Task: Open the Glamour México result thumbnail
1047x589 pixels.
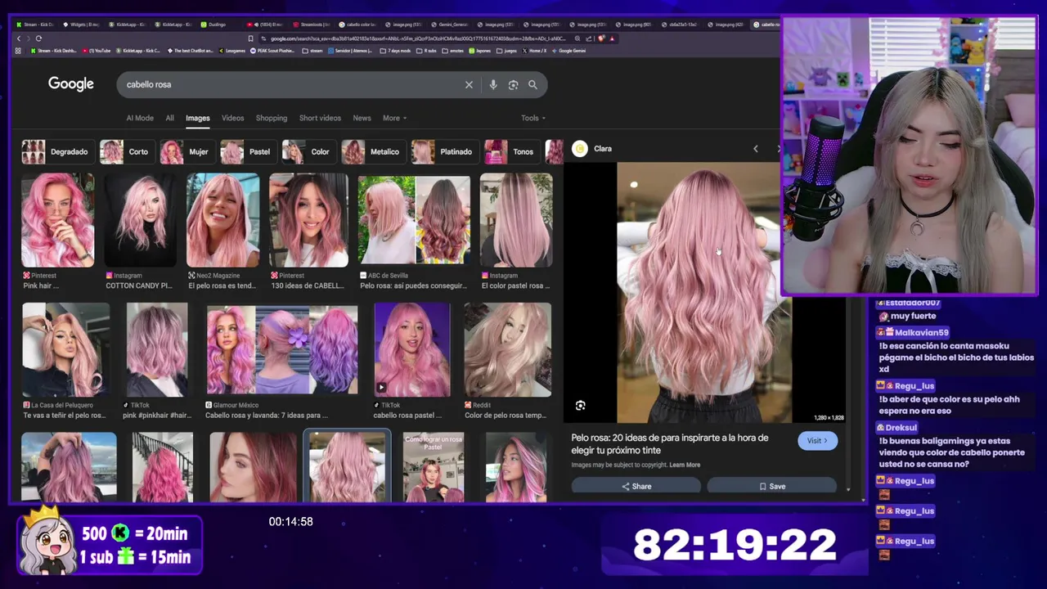Action: [x=281, y=350]
